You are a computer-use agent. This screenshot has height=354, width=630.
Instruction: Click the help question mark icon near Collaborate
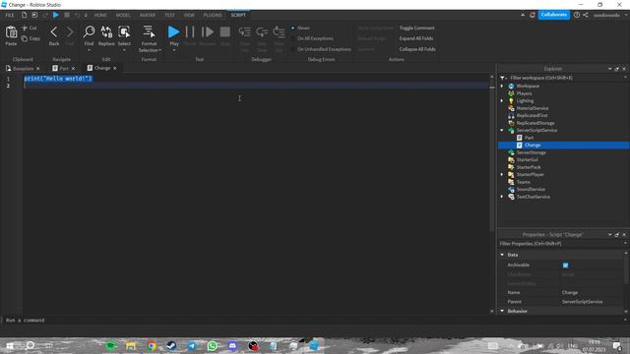click(x=577, y=15)
